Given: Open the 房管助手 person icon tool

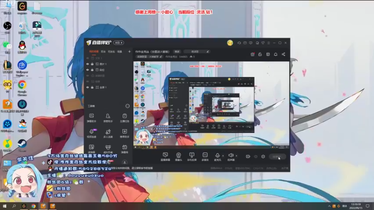Looking at the screenshot, I should pos(108,118).
